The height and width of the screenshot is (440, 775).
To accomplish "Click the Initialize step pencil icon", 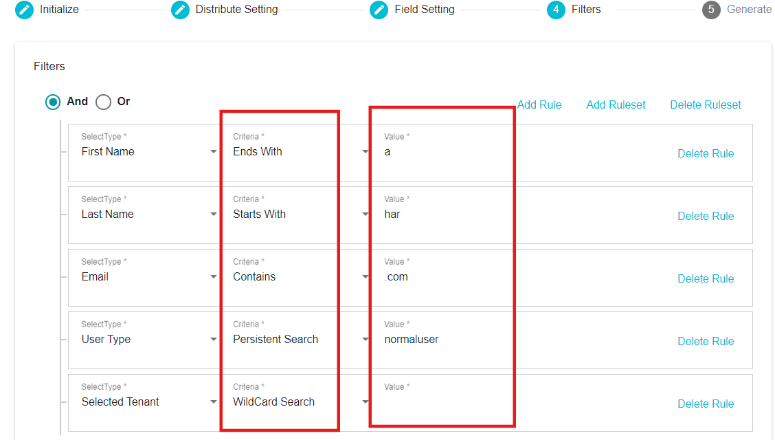I will click(x=24, y=10).
